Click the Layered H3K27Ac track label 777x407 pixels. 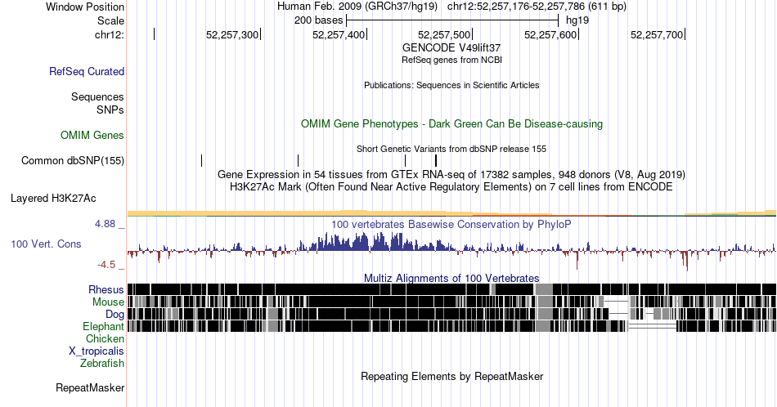53,198
